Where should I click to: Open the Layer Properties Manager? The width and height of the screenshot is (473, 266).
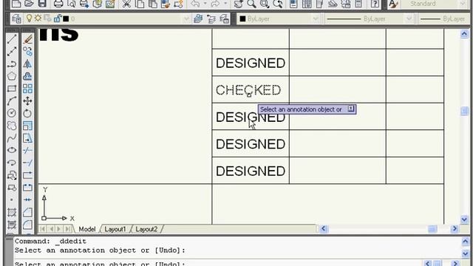[x=16, y=19]
